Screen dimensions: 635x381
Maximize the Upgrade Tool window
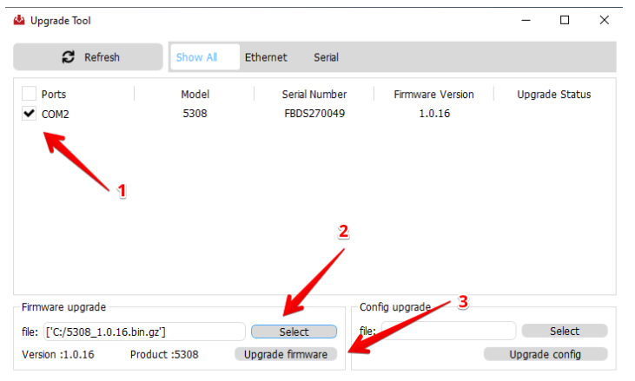coord(565,20)
